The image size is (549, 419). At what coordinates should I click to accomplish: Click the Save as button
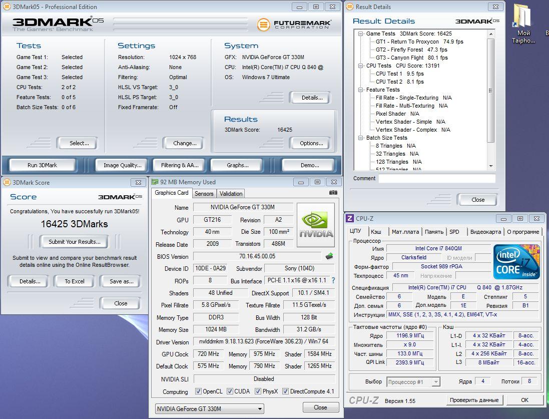pyautogui.click(x=121, y=281)
